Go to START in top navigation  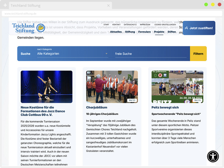106,25
